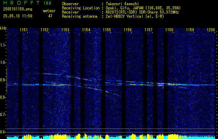Click the Receiving antenna field label

(80, 16)
